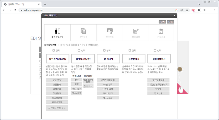Click the 가입완료 clipboard step icon
Viewport: 219px width, 120px height.
161,31
